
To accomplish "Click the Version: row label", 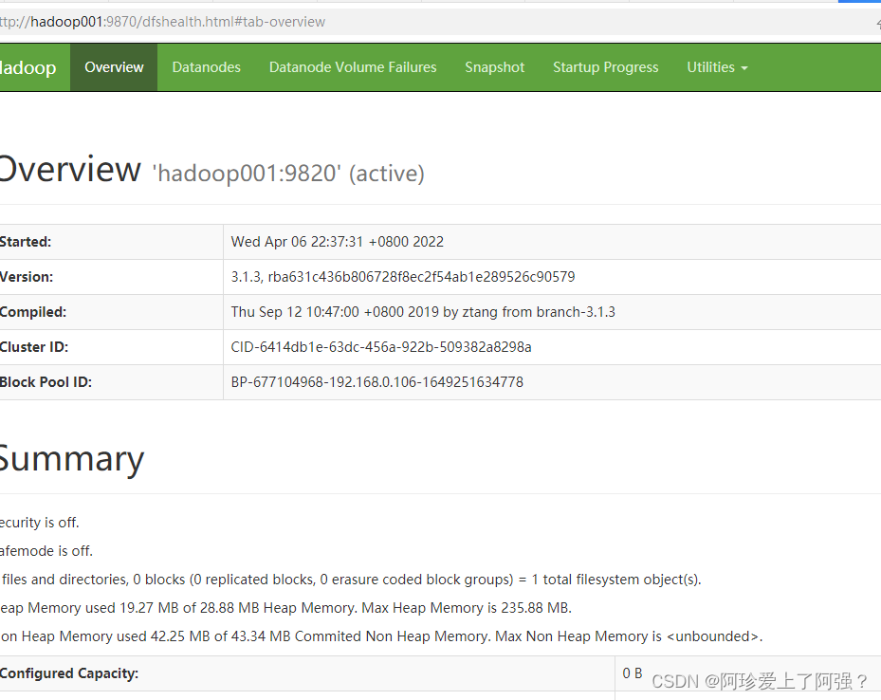I will pos(27,277).
